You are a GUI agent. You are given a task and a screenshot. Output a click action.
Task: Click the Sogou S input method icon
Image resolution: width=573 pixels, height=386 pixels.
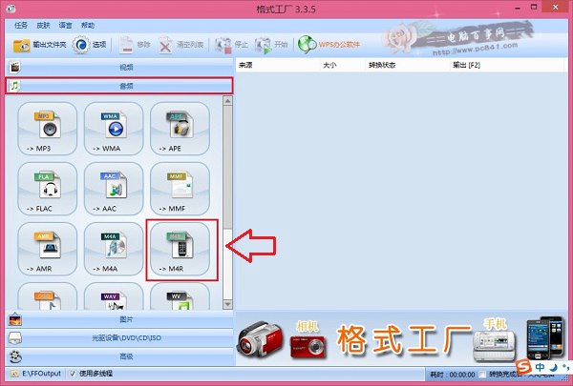click(523, 366)
